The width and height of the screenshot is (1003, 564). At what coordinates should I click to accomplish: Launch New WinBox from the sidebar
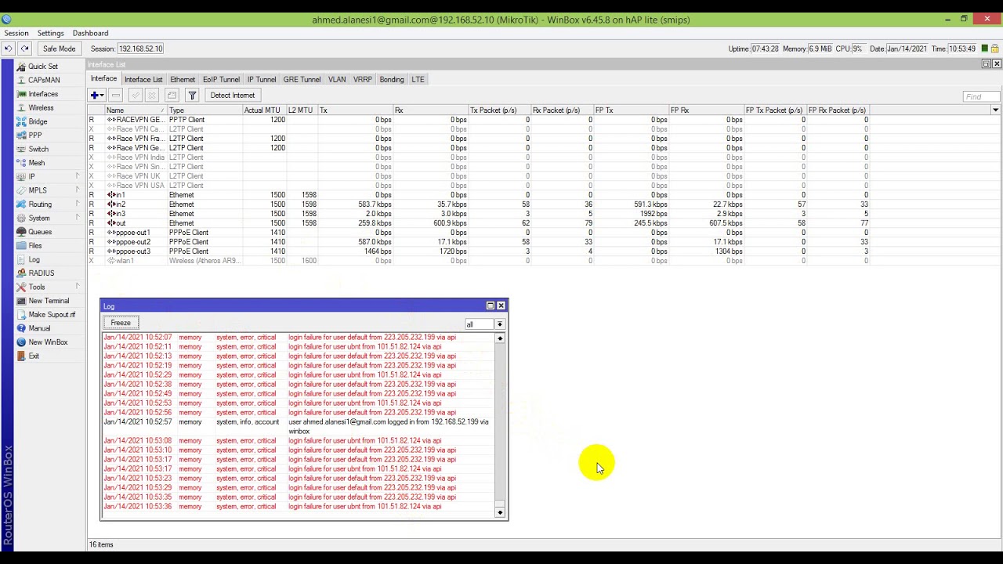coord(48,342)
